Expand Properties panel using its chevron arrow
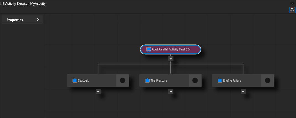Screen dimensions: 296x118 click(38, 20)
